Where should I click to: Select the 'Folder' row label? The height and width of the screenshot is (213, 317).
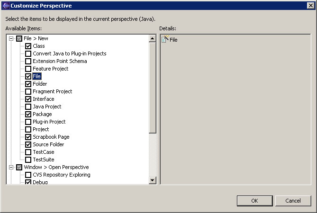[40, 84]
